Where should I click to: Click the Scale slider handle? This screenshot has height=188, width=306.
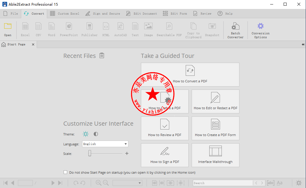tap(90, 153)
